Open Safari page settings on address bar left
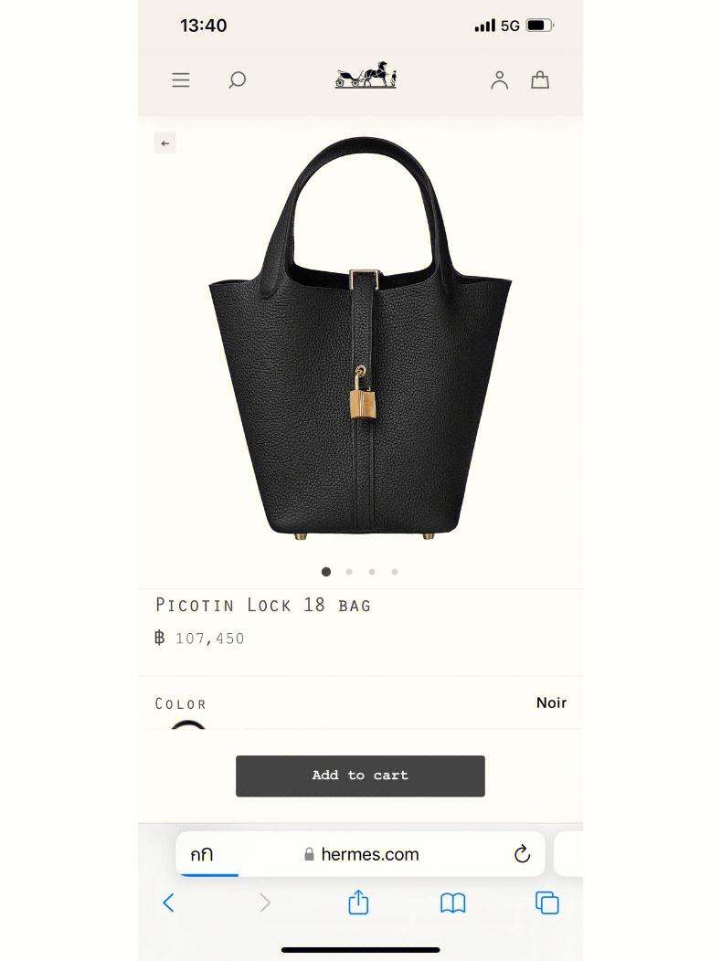The width and height of the screenshot is (721, 961). pos(202,854)
